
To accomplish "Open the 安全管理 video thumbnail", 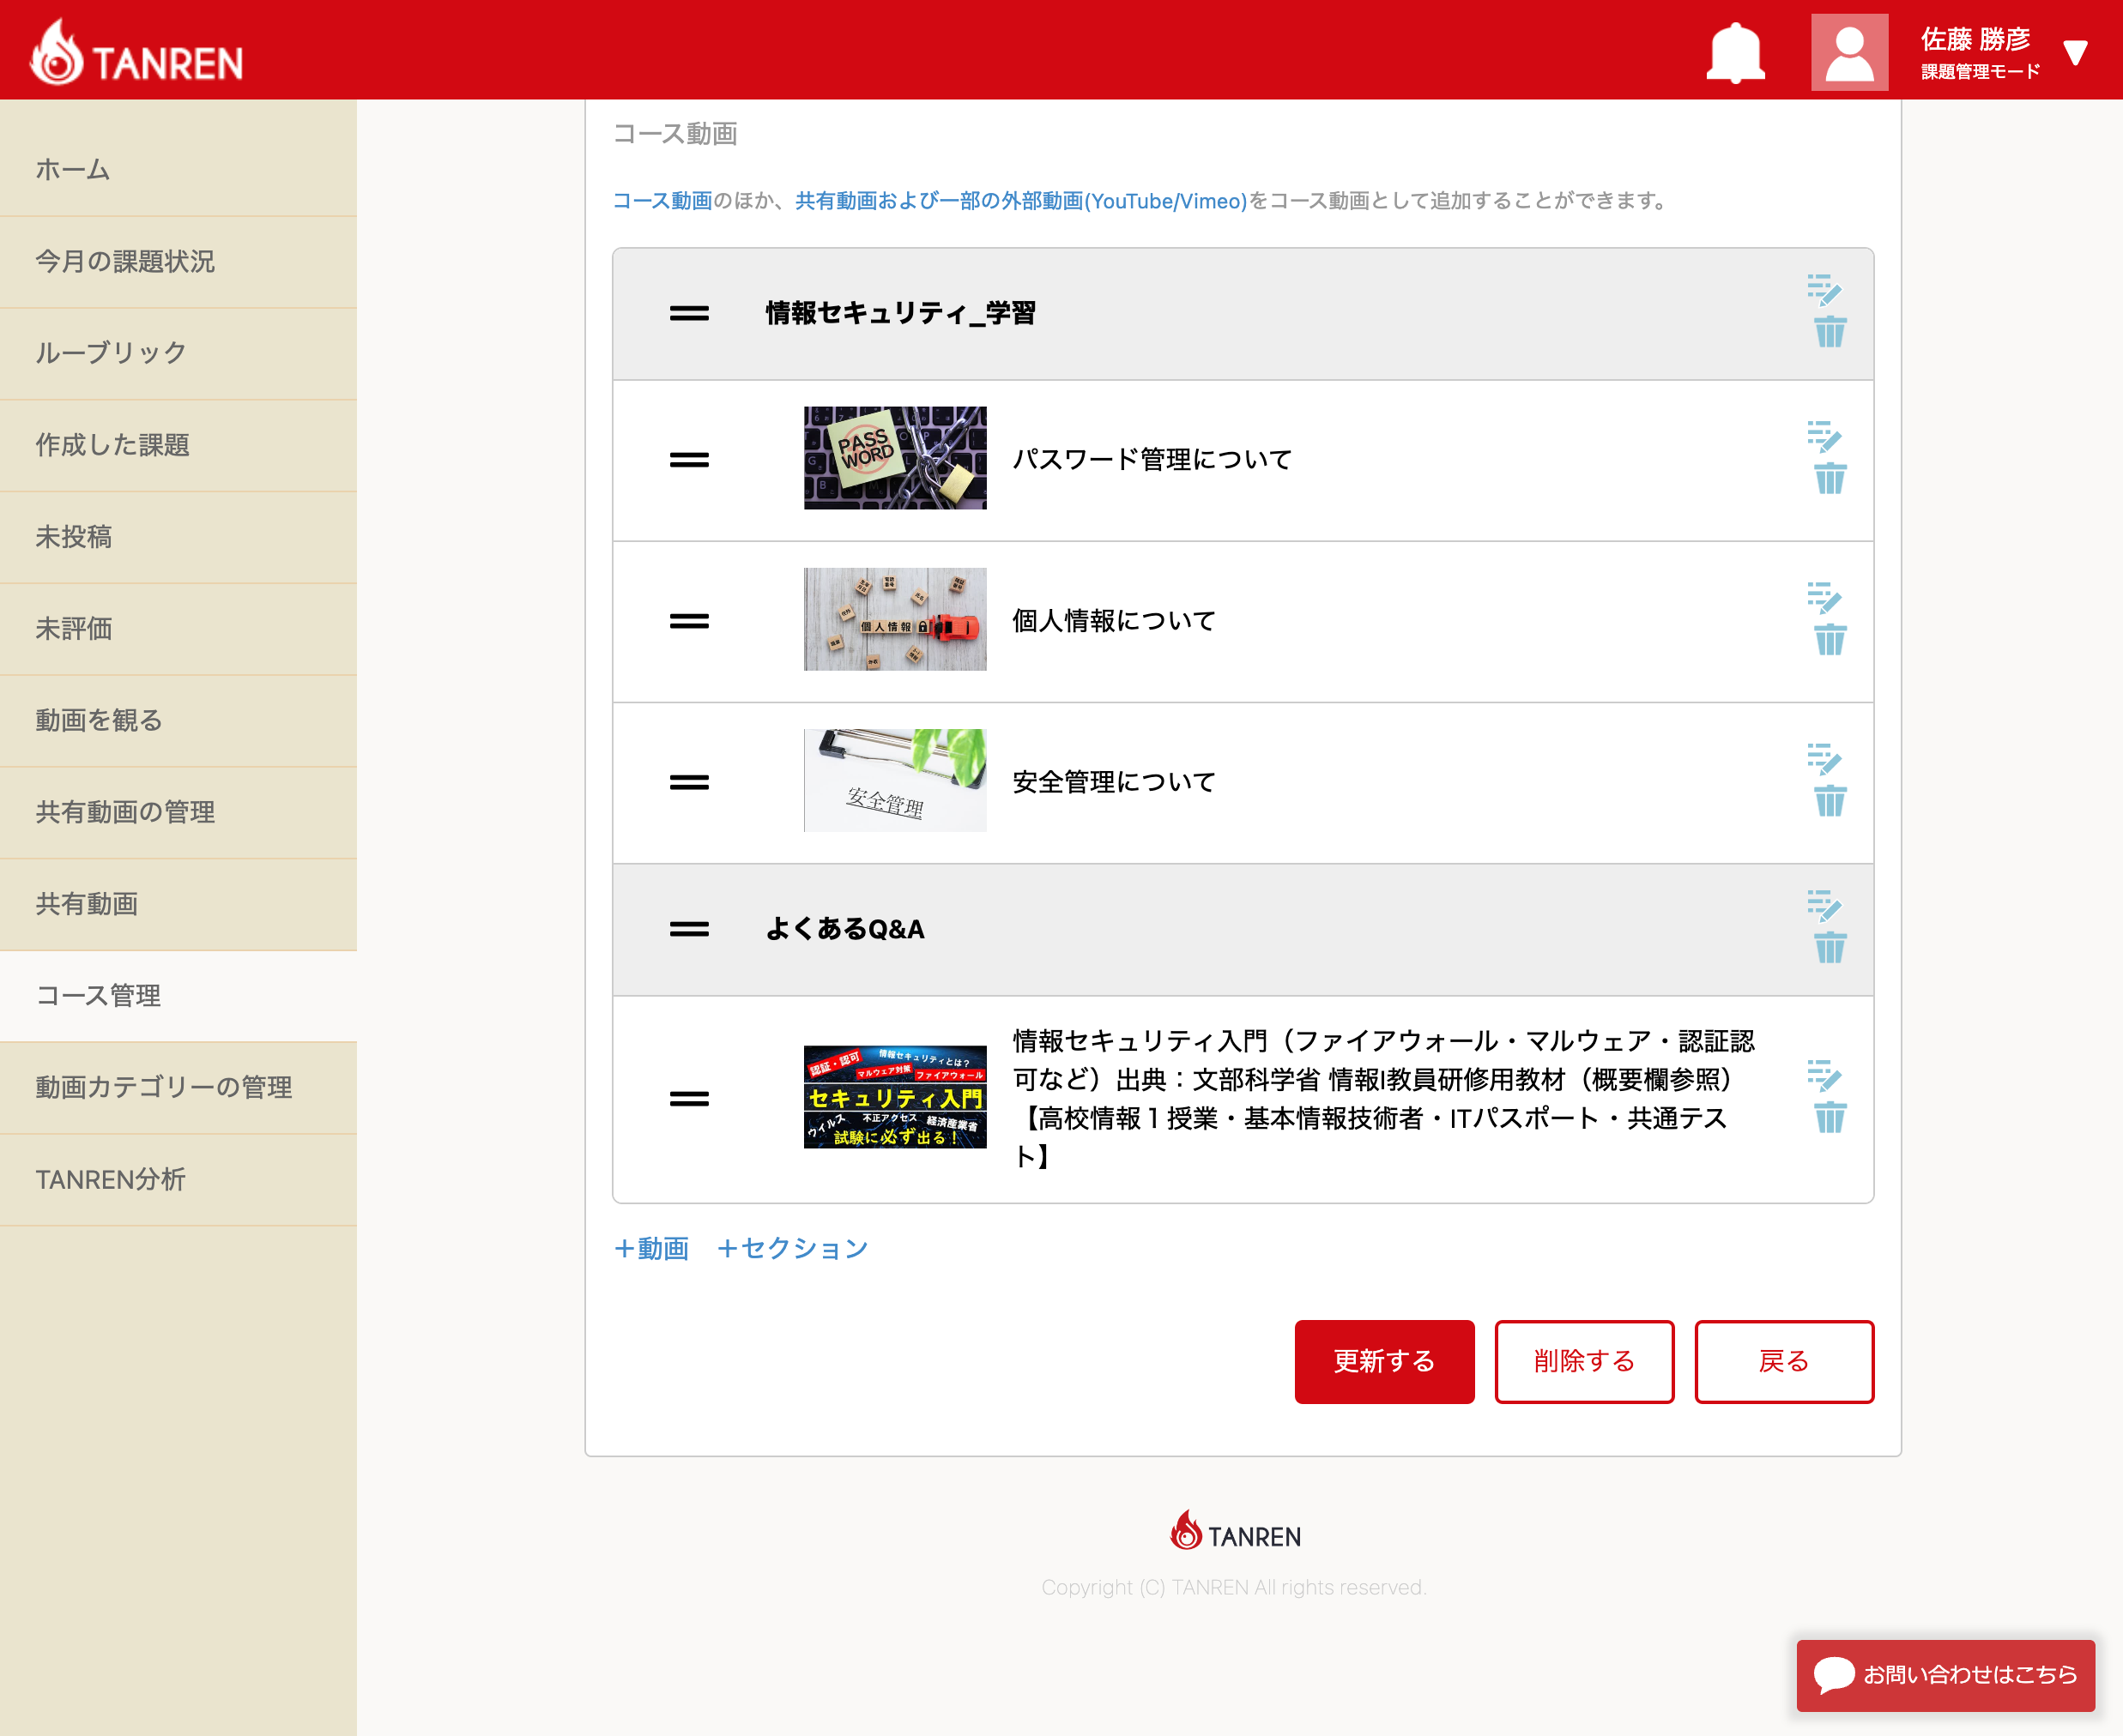I will [894, 780].
